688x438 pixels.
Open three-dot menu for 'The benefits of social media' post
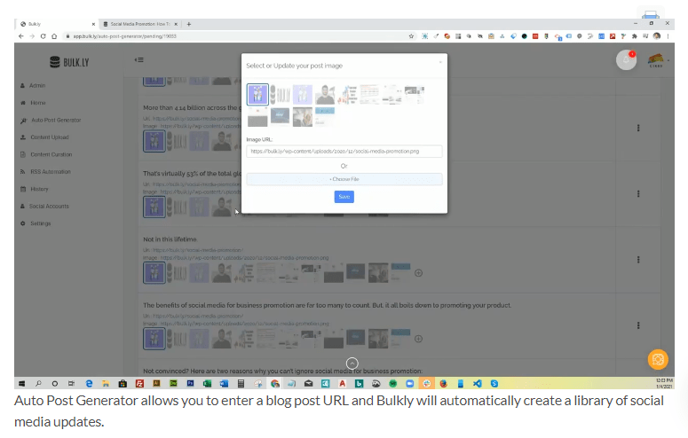coord(638,325)
